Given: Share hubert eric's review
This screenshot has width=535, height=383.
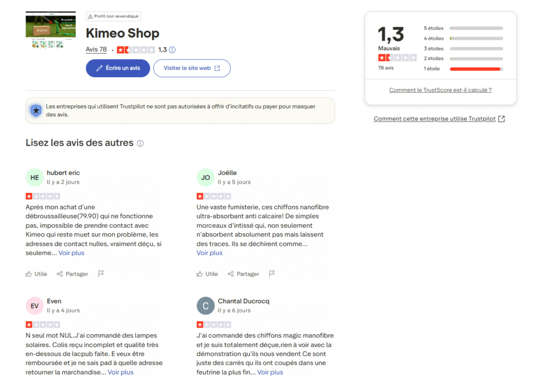Looking at the screenshot, I should click(72, 273).
